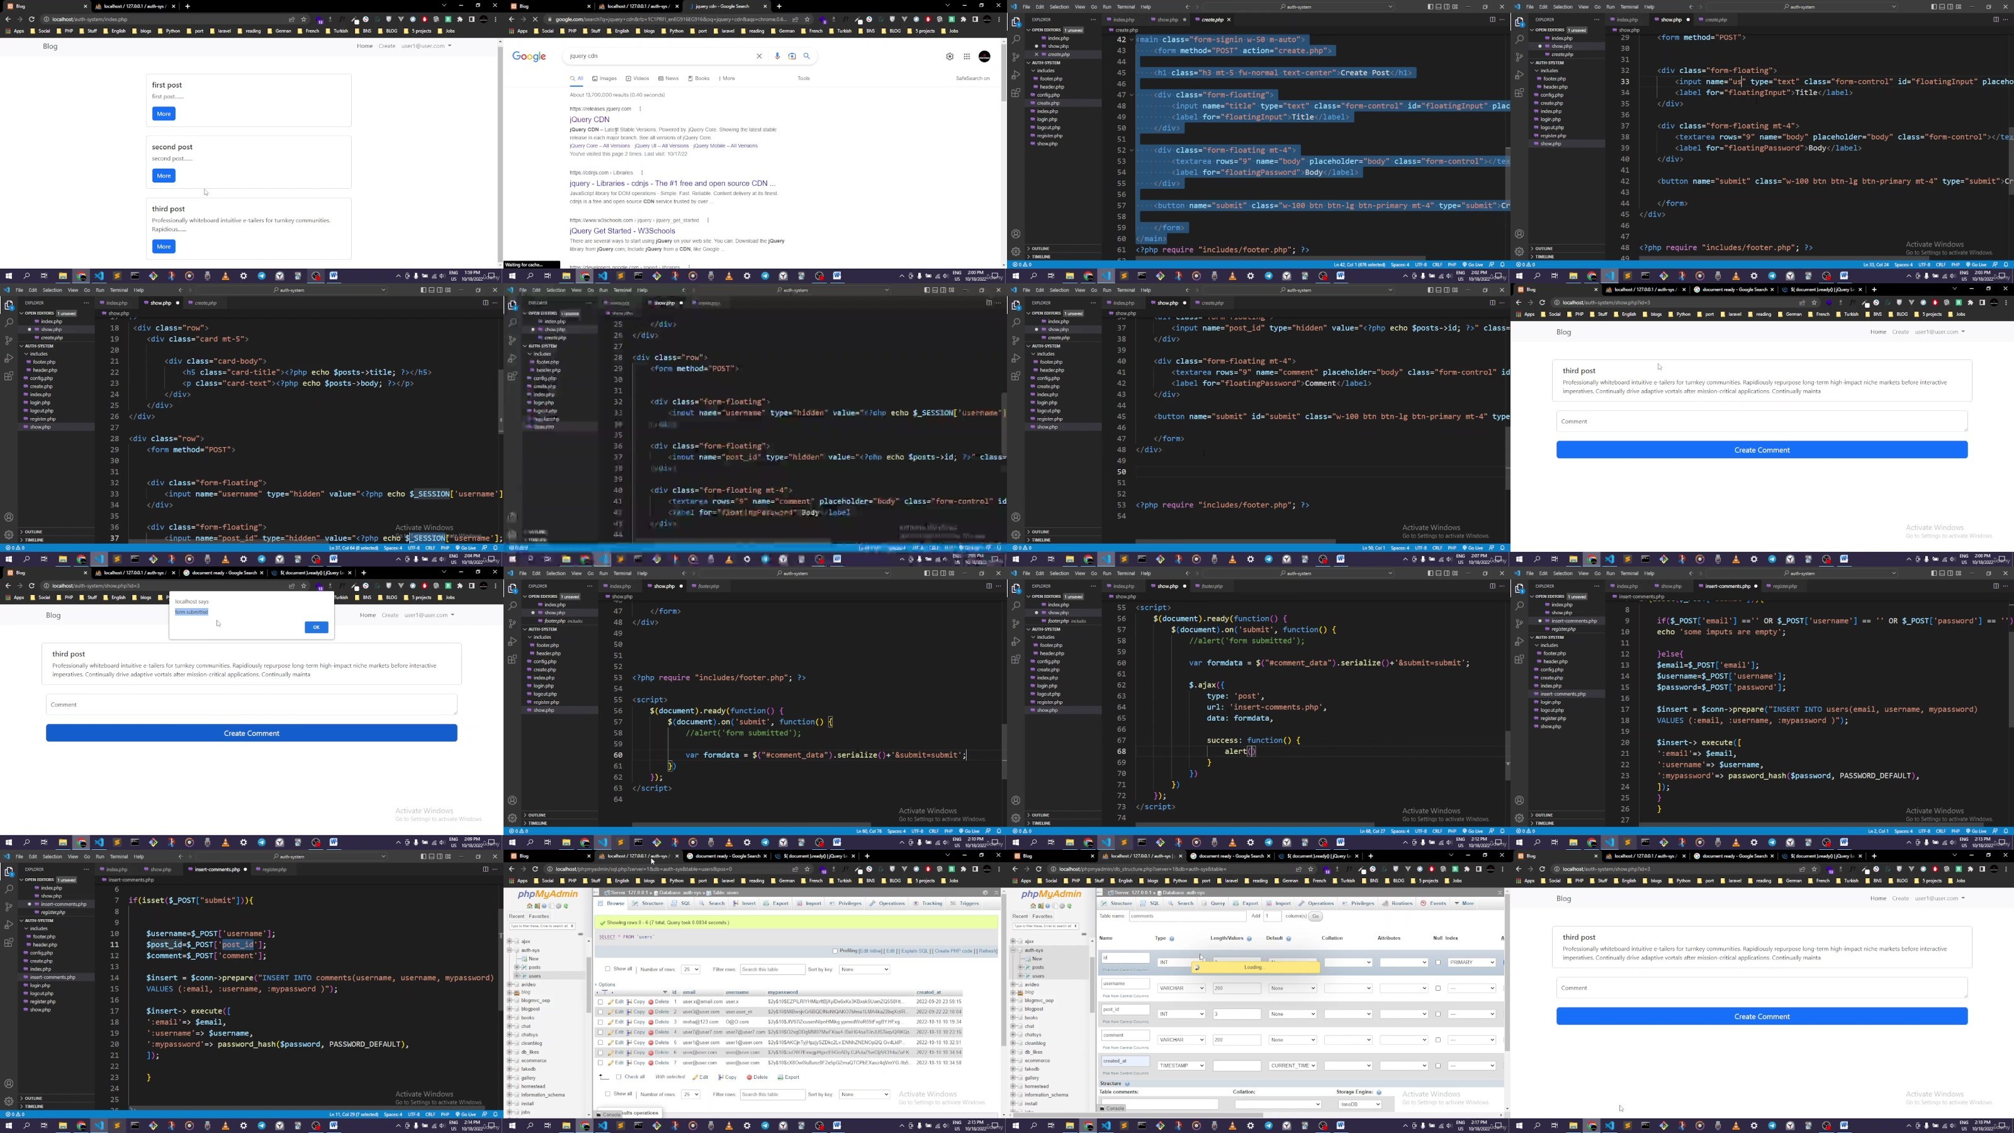The image size is (2014, 1133).
Task: Open Word from taskbar in Google search screenshot
Action: (837, 276)
